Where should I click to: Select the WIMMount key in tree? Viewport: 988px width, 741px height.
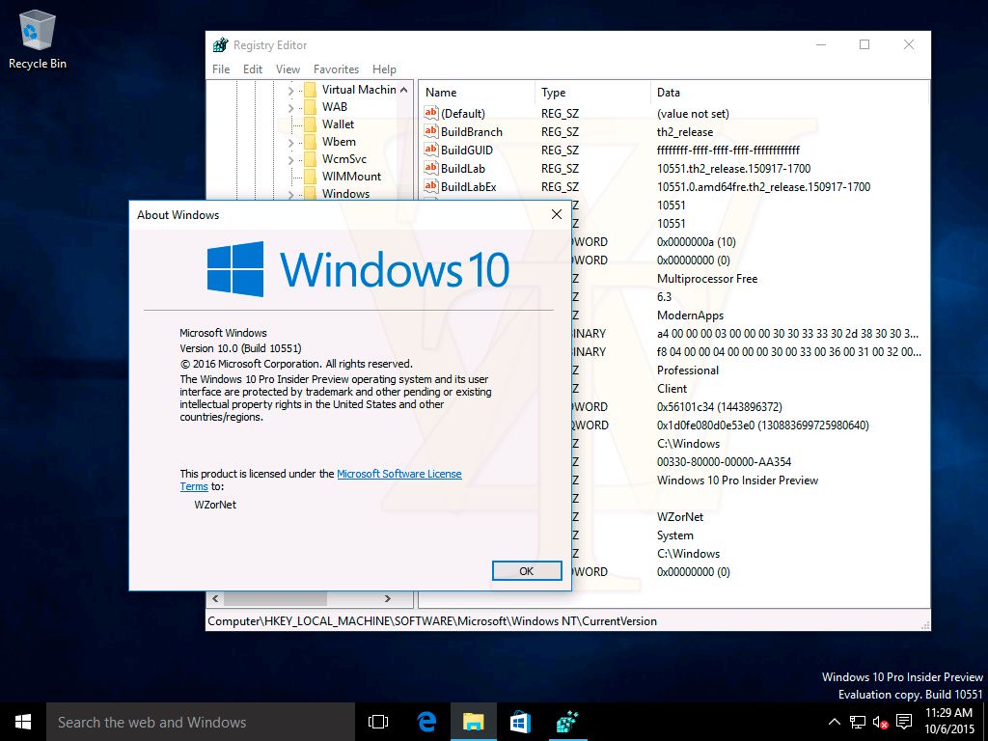[x=351, y=177]
